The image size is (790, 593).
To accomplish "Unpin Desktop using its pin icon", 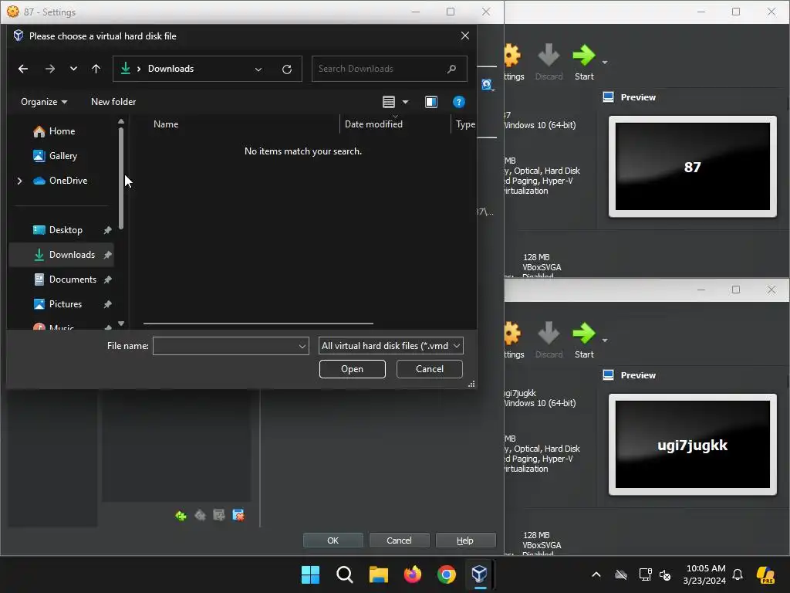I will [107, 230].
